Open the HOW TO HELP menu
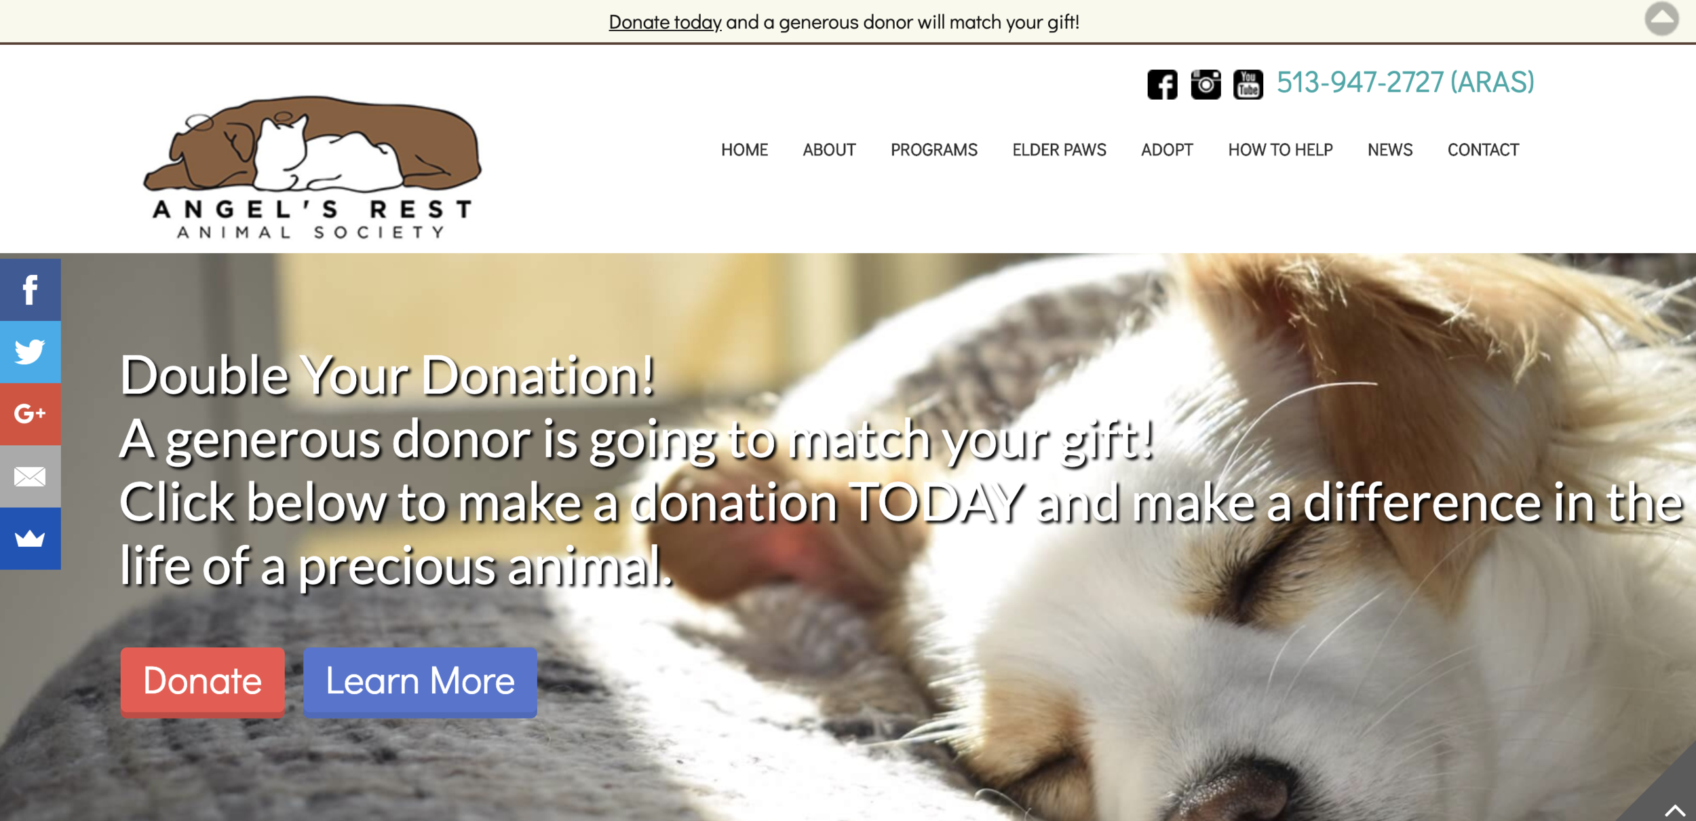 [x=1280, y=150]
